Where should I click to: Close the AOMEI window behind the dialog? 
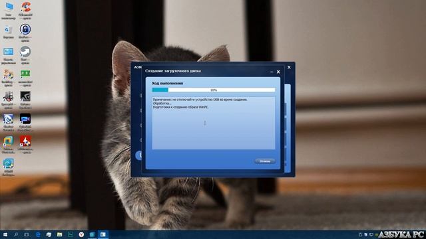289,67
